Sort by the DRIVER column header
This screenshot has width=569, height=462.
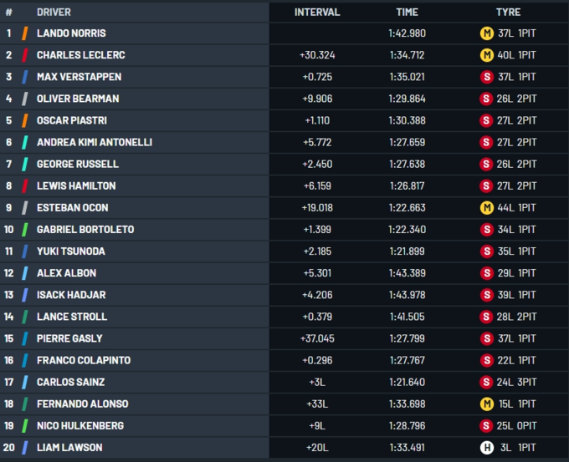[x=54, y=13]
